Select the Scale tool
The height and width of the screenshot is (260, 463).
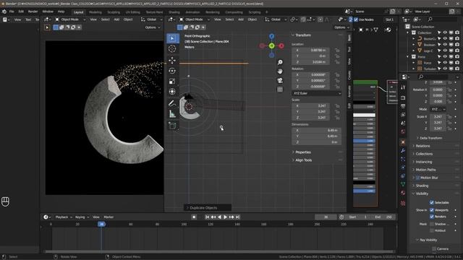[172, 81]
